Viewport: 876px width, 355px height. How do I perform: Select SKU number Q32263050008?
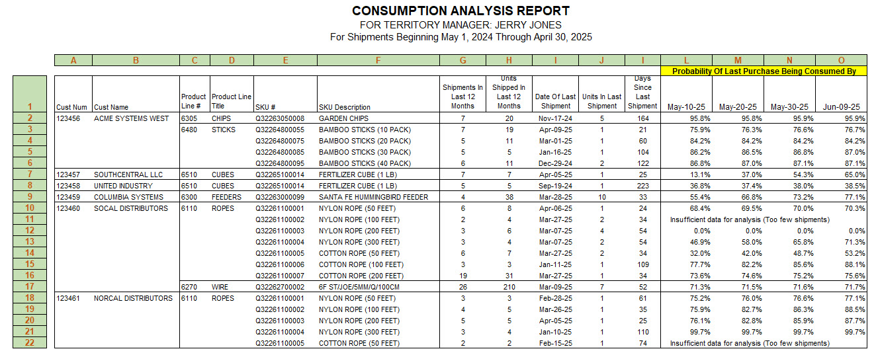[280, 118]
